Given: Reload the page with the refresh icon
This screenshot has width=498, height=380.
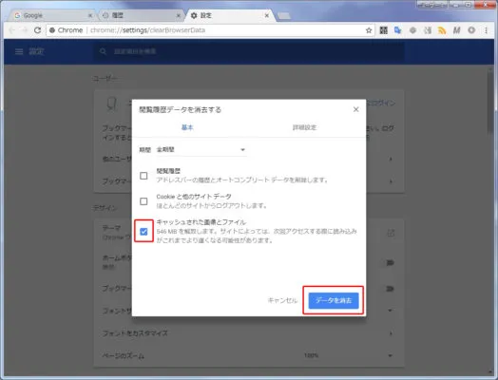Looking at the screenshot, I should pos(37,30).
